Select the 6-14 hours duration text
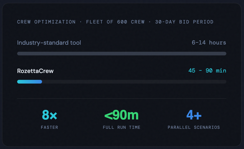Image resolution: width=244 pixels, height=149 pixels. coord(209,42)
